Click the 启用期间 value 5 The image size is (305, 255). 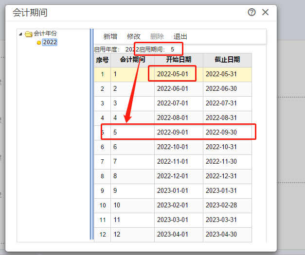(172, 50)
